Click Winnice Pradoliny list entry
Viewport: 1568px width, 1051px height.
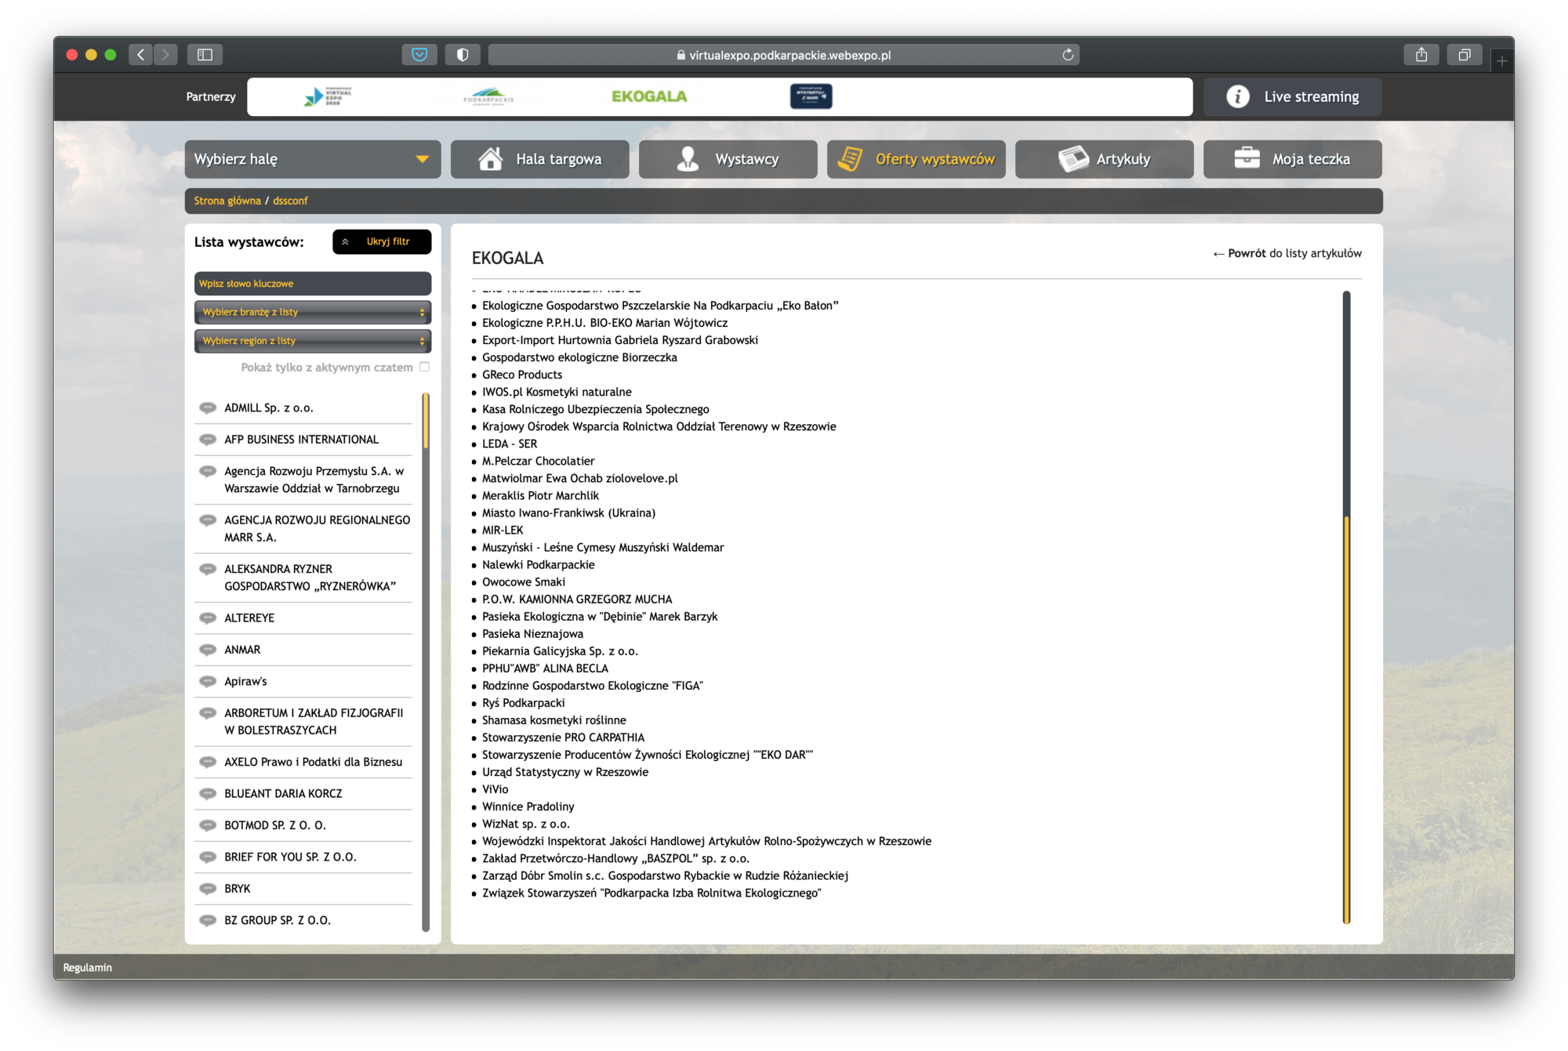[x=528, y=806]
